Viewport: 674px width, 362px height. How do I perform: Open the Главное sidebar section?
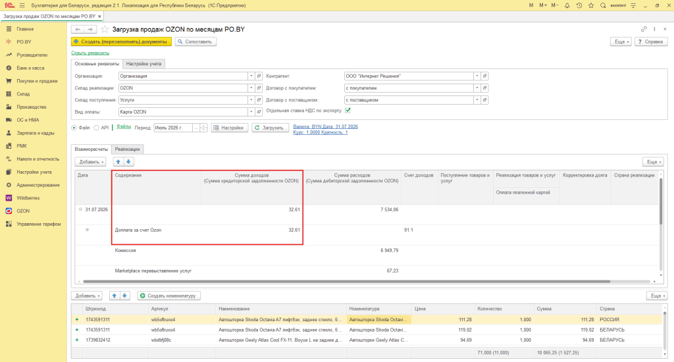[25, 29]
